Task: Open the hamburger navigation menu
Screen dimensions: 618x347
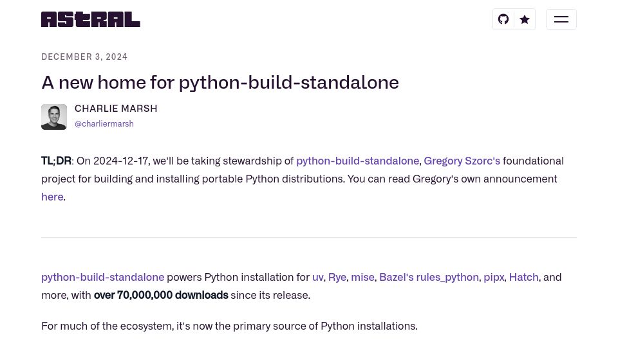Action: coord(561,19)
